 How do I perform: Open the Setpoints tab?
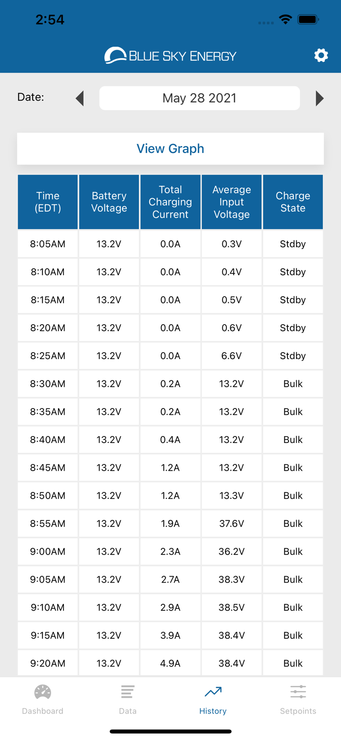298,699
